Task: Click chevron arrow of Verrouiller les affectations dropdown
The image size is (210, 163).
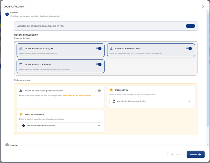Action: tap(189, 101)
